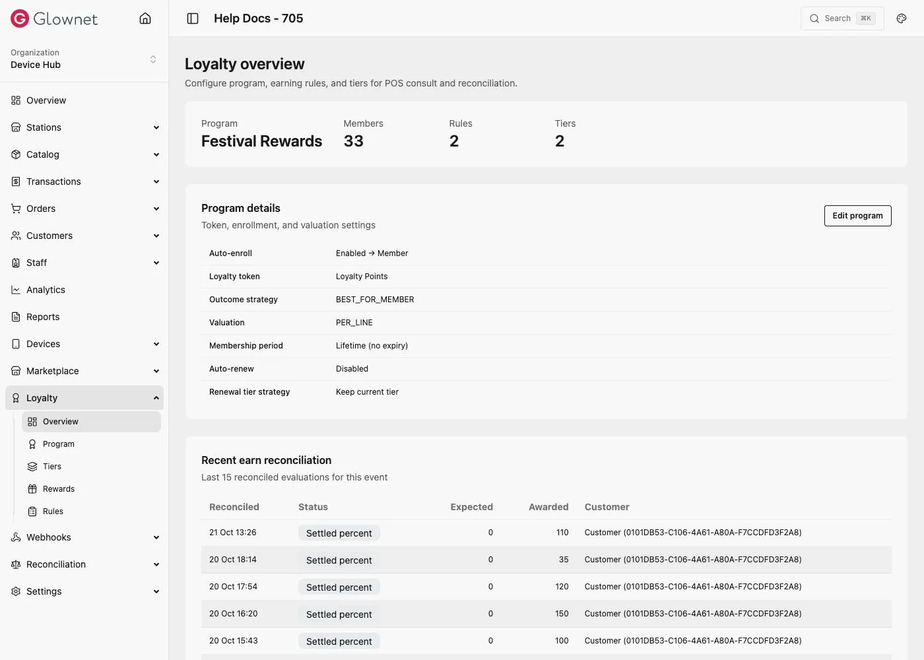Open the home icon in header
The height and width of the screenshot is (660, 924).
tap(145, 18)
